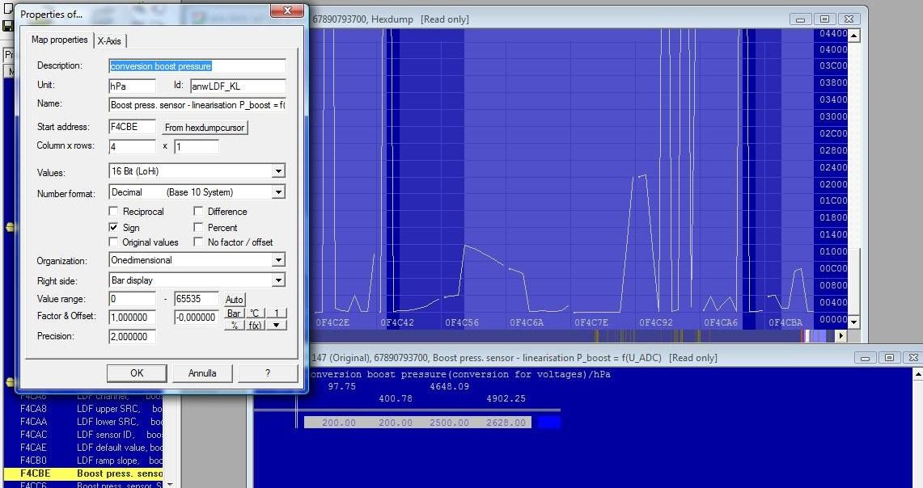Click the Factor field showing 1,000000
Screen dimensions: 923x488
[x=133, y=318]
